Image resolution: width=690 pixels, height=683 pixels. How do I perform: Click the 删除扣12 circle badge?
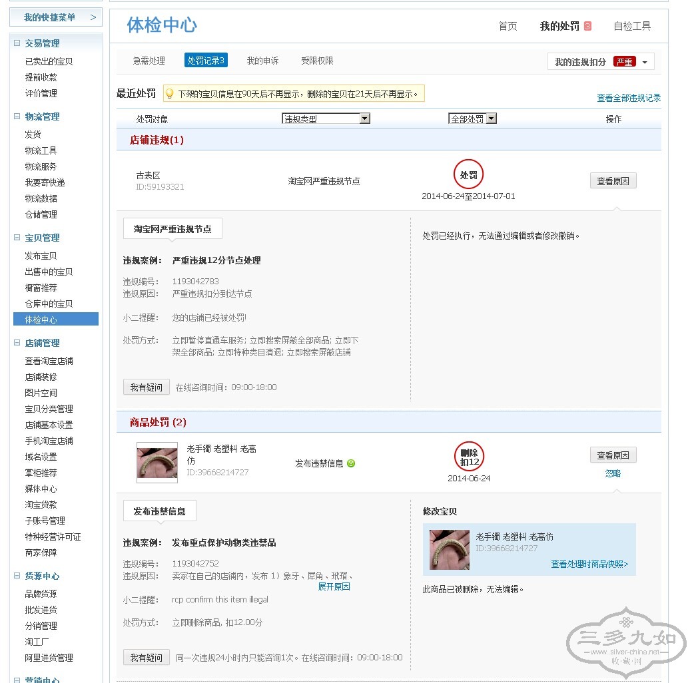tap(469, 457)
